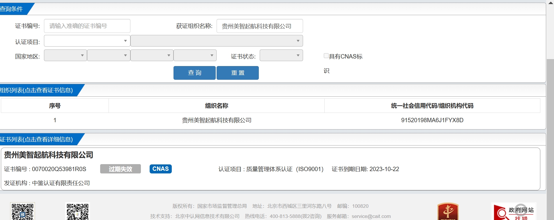
Task: Click the second QR code in the footer
Action: click(77, 211)
